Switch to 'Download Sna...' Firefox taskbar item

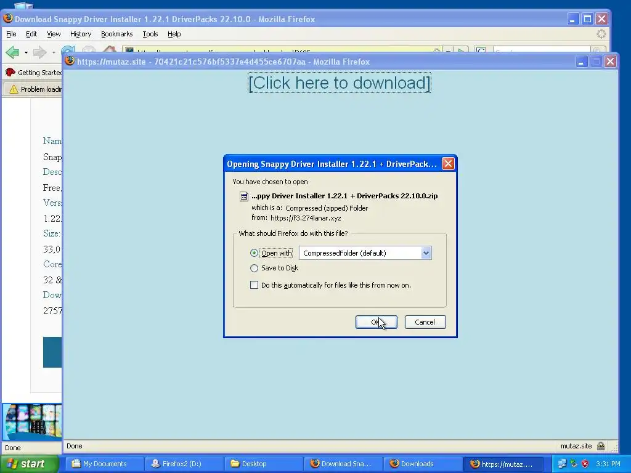343,464
